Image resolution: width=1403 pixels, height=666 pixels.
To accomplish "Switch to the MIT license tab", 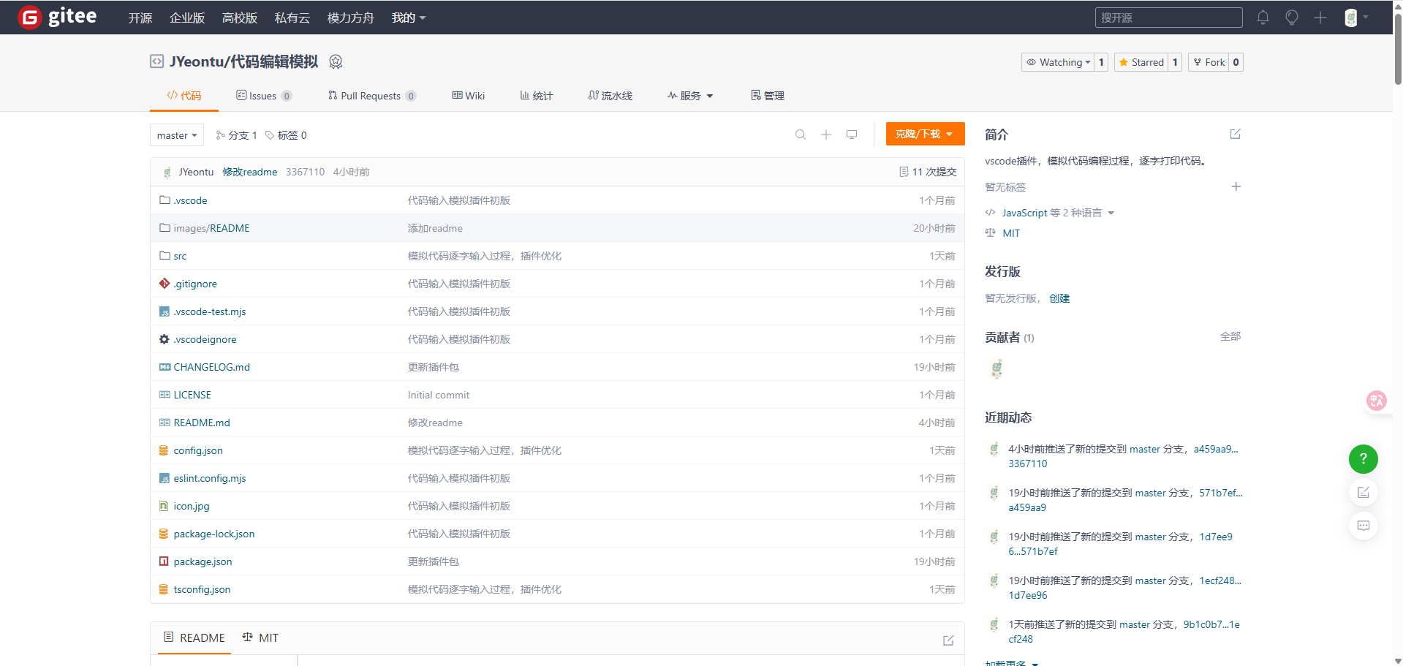I will (260, 637).
